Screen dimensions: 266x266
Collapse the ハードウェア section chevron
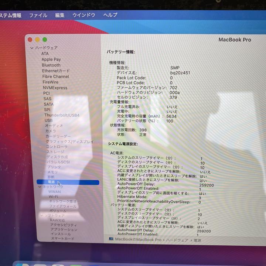click(x=32, y=48)
